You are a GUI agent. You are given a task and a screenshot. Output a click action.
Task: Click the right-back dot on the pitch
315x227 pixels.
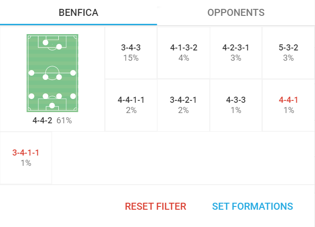73,96
